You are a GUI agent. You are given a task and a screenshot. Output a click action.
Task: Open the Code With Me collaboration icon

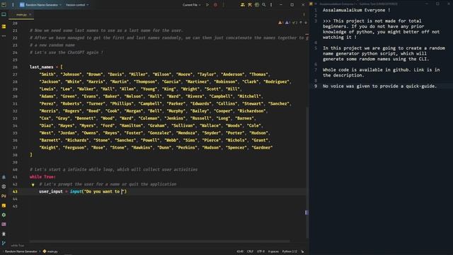243,5
